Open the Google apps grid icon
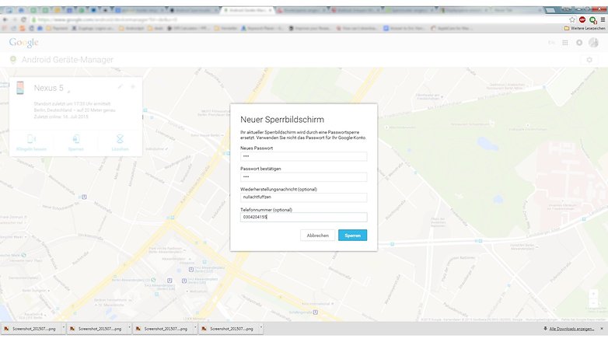The width and height of the screenshot is (608, 342). [x=565, y=43]
